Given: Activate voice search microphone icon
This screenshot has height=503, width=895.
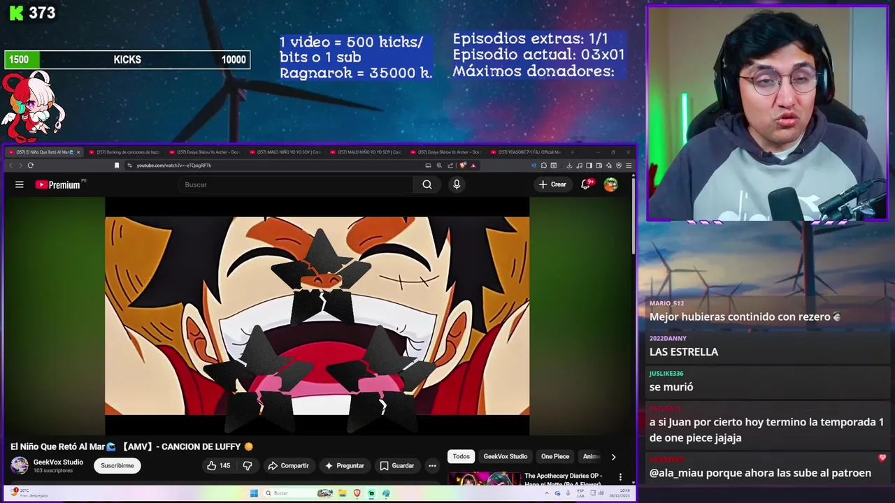Looking at the screenshot, I should [x=457, y=184].
